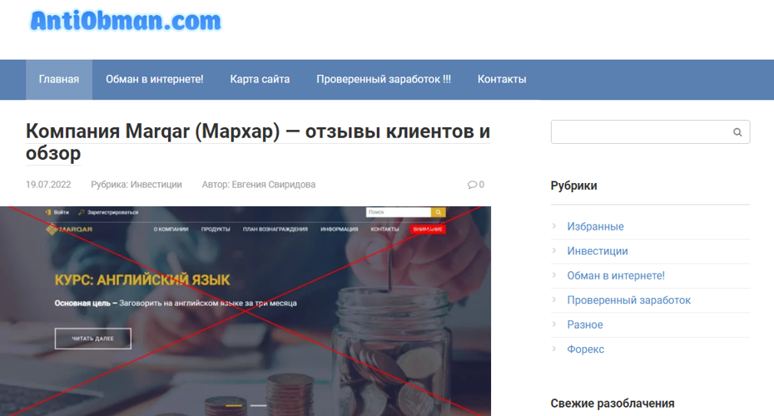The height and width of the screenshot is (416, 774).
Task: Click the КУРС: АНГЛИЙСКИЙ ЯЗЫК heading
Action: (x=142, y=280)
